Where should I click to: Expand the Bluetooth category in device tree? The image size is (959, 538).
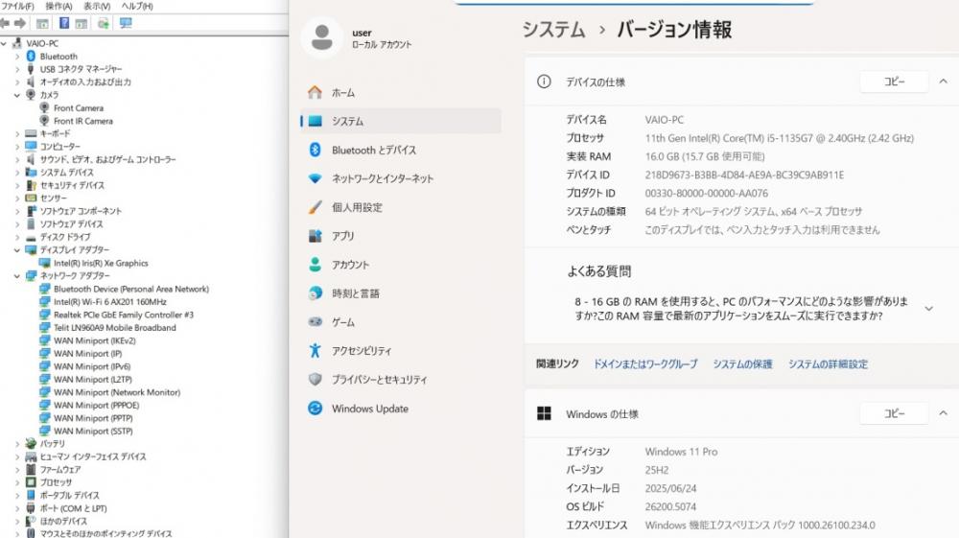click(x=17, y=57)
